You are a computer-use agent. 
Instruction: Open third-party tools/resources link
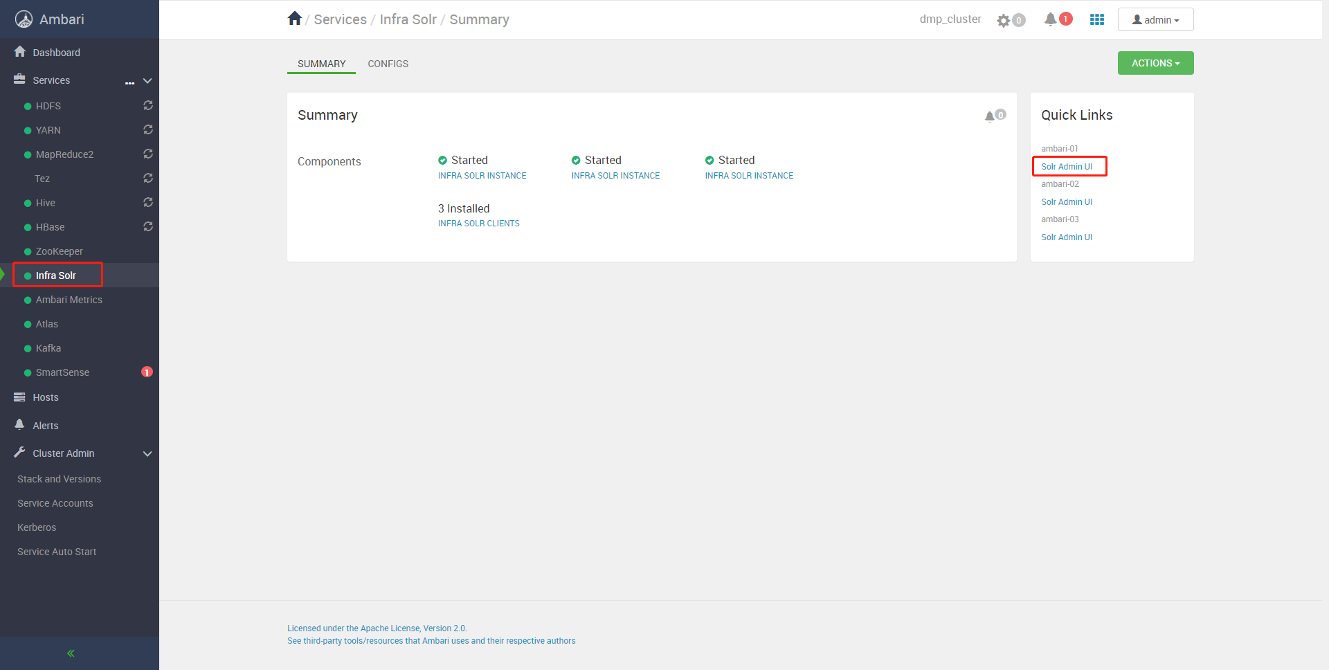pos(431,641)
